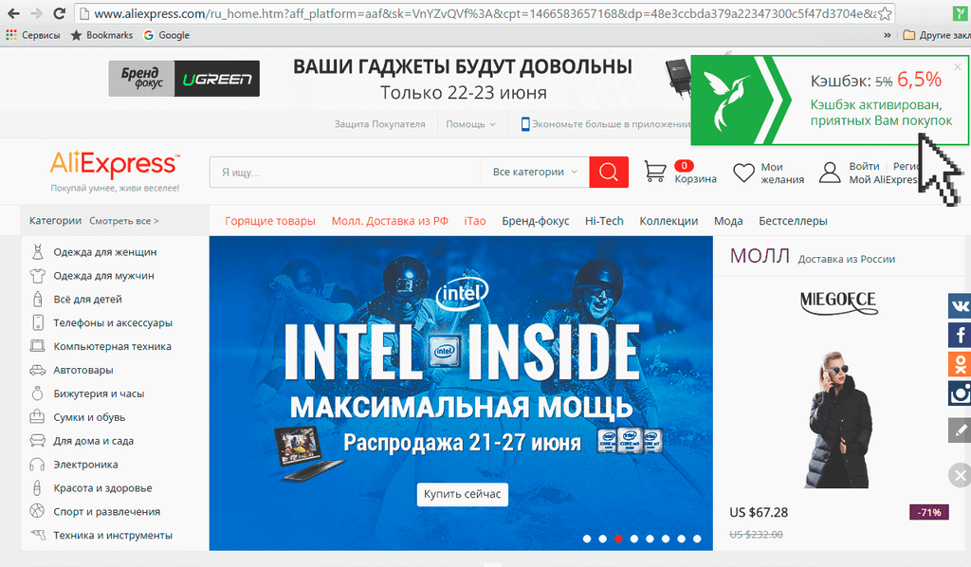Open Одежда для мужчин category

(x=103, y=276)
